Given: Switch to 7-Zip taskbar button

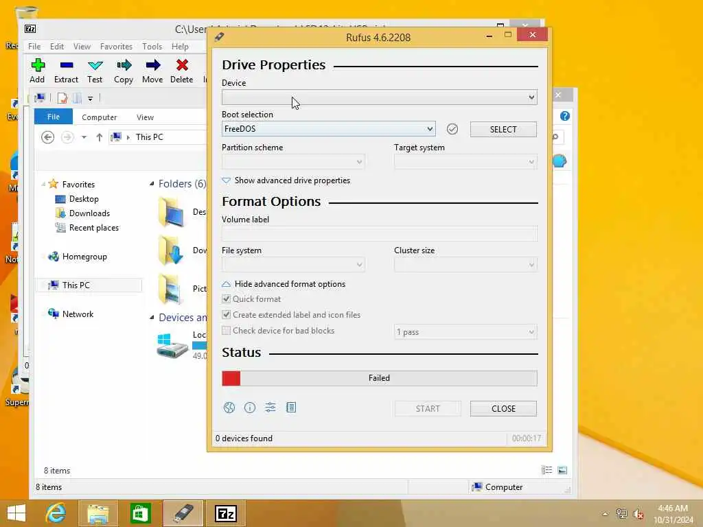Looking at the screenshot, I should pos(225,513).
